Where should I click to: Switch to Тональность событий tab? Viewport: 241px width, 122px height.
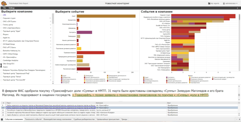point(33,119)
